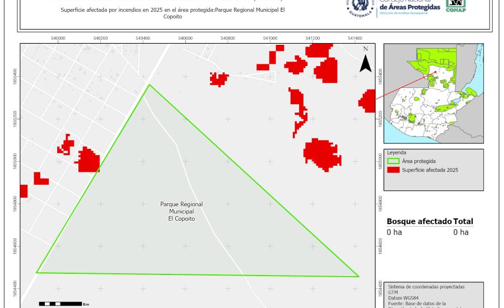Click the 541400 easting coordinate label

[354, 38]
